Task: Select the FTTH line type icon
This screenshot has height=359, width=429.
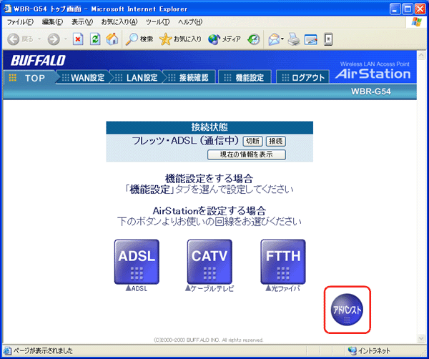Action: pyautogui.click(x=283, y=262)
